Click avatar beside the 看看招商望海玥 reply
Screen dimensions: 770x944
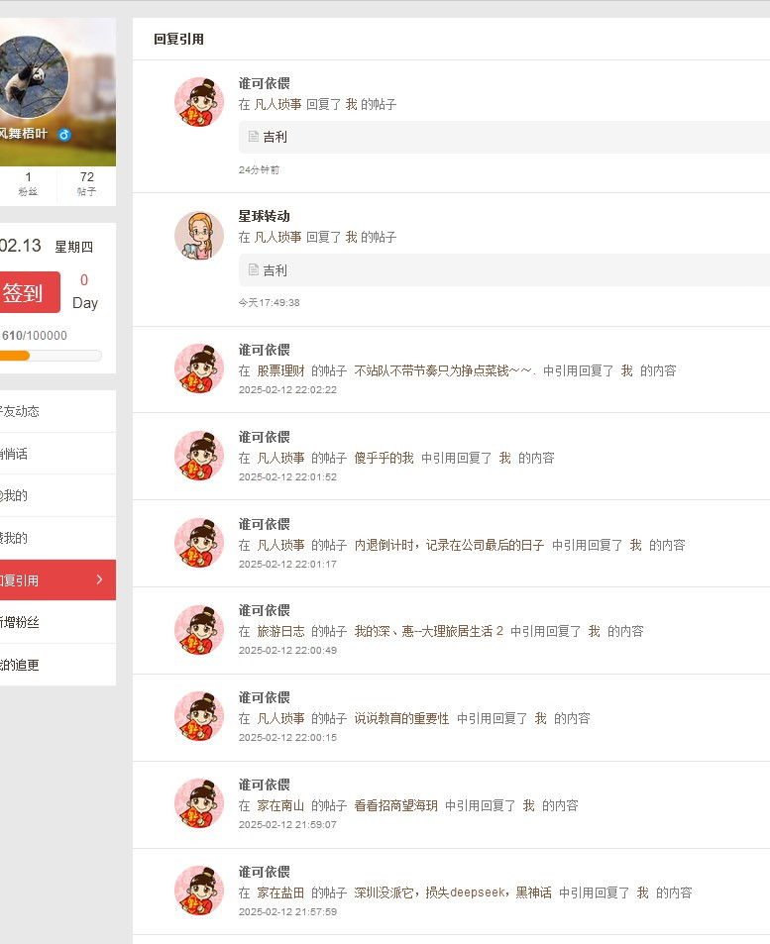tap(199, 803)
